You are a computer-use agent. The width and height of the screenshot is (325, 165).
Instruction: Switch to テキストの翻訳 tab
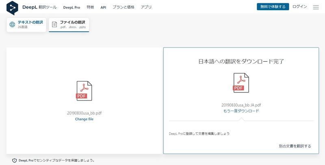click(x=26, y=25)
